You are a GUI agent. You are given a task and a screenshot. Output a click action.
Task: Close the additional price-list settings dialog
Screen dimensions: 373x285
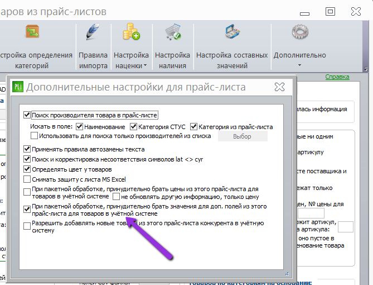click(279, 87)
